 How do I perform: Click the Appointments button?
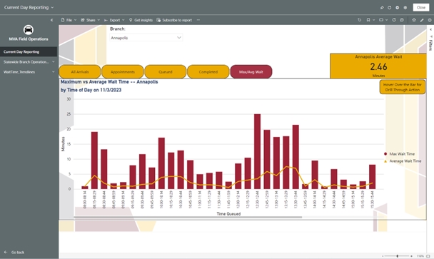(123, 71)
